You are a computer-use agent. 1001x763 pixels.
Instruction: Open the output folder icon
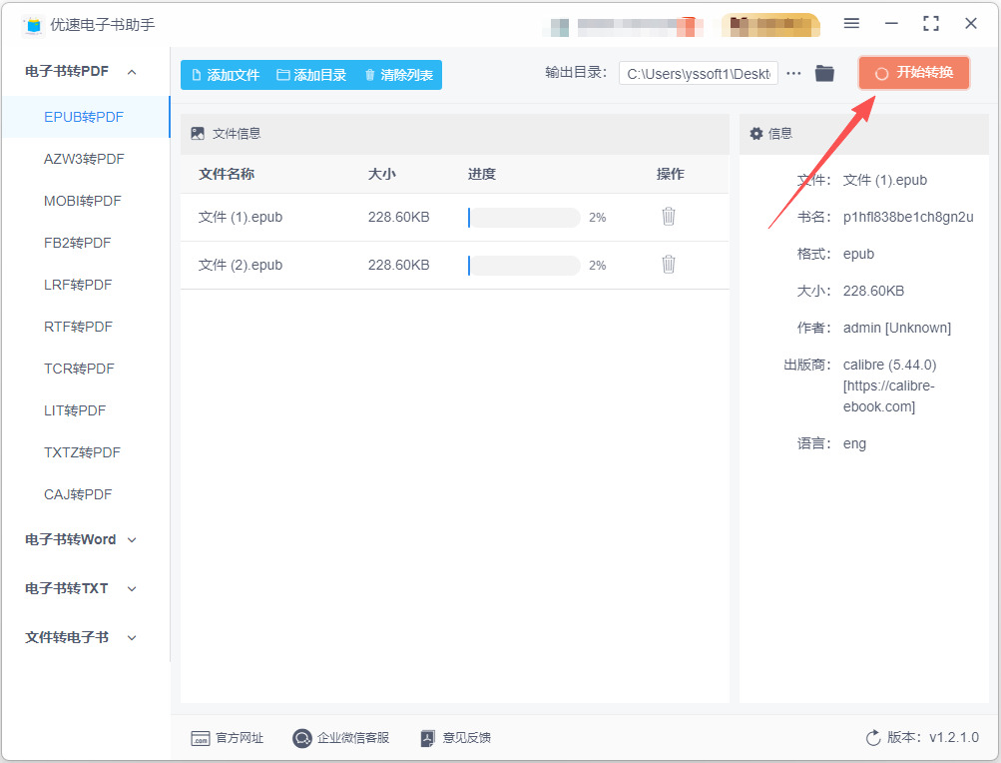click(824, 74)
